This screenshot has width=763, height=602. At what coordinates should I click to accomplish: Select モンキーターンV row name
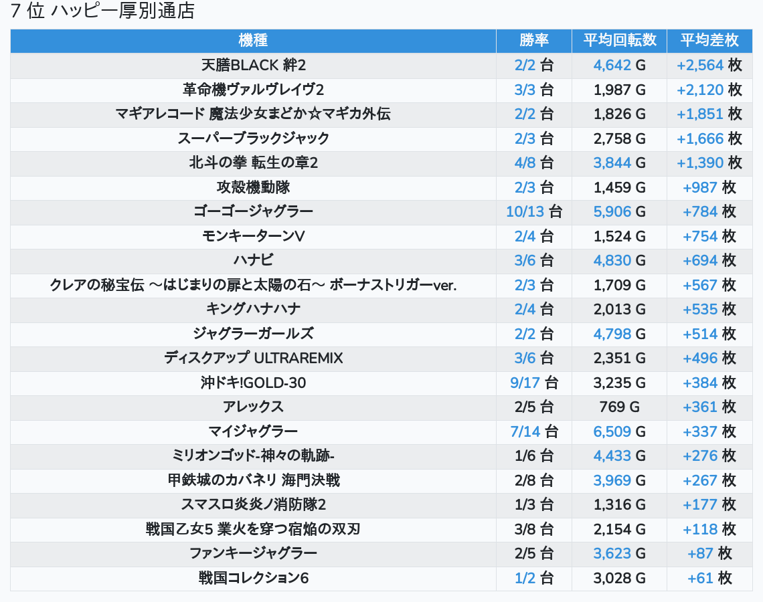pyautogui.click(x=253, y=236)
